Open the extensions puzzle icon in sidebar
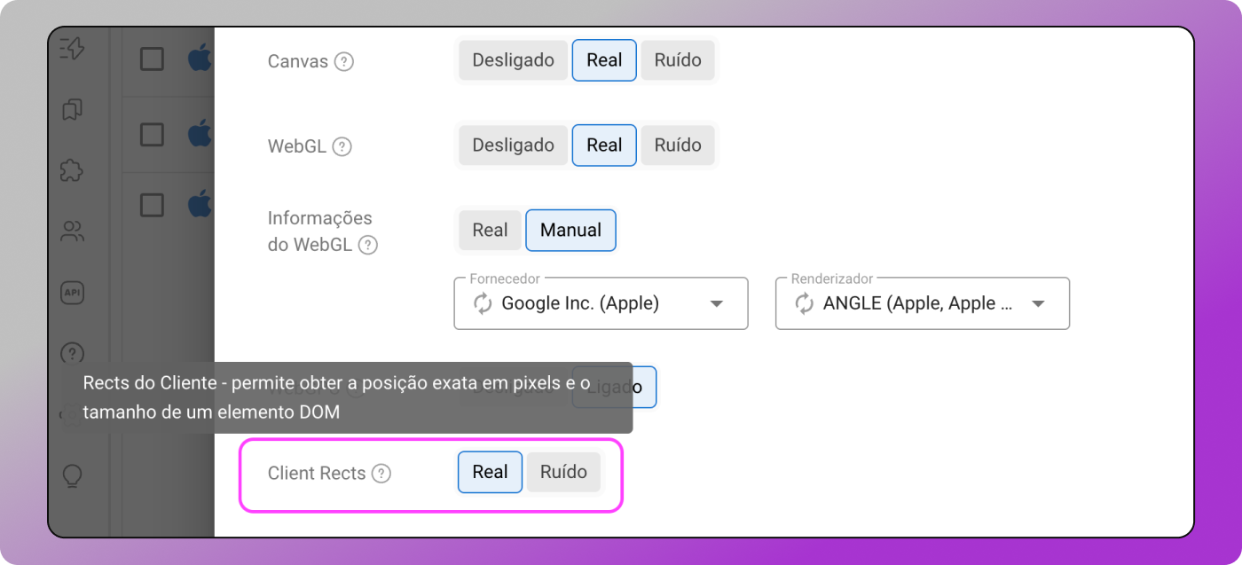Viewport: 1242px width, 565px height. (72, 170)
